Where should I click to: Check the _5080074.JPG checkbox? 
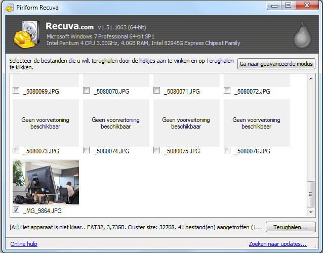click(86, 150)
